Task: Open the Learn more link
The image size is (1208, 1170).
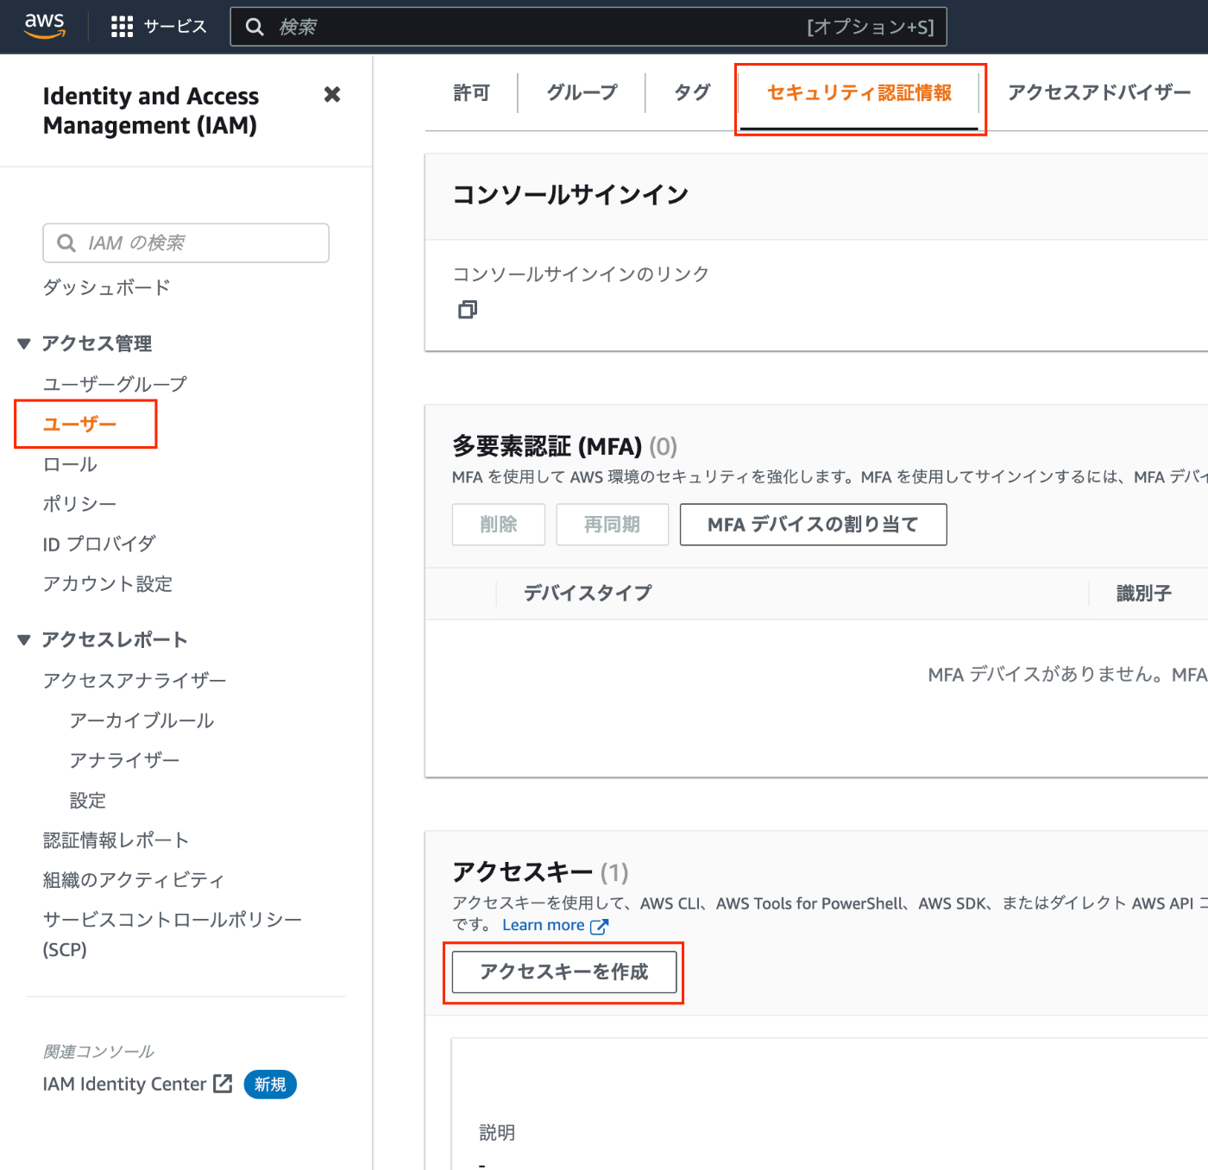Action: 544,925
